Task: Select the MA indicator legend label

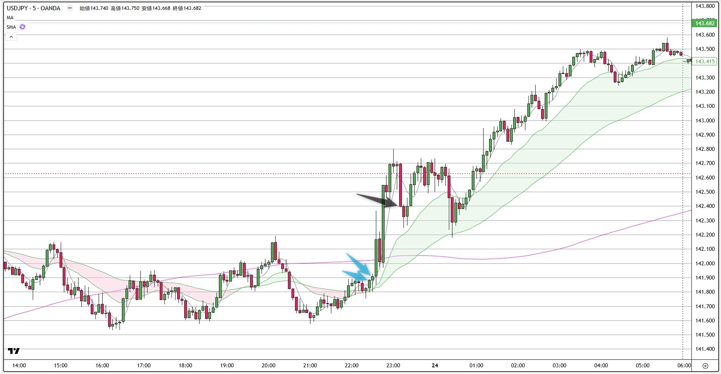Action: pyautogui.click(x=10, y=18)
